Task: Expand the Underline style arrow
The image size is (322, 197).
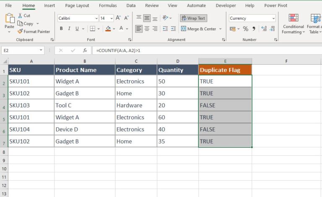Action: [83, 29]
